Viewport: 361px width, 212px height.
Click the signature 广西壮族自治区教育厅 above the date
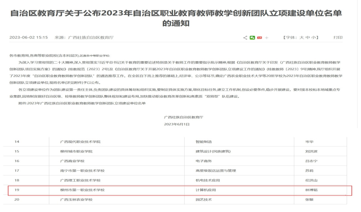coord(184,117)
